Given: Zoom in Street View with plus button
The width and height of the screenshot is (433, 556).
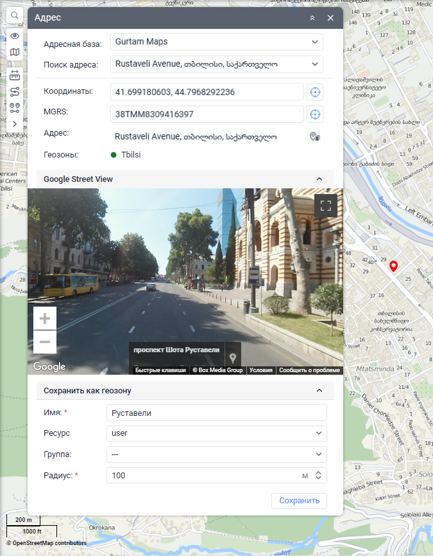Looking at the screenshot, I should click(45, 318).
